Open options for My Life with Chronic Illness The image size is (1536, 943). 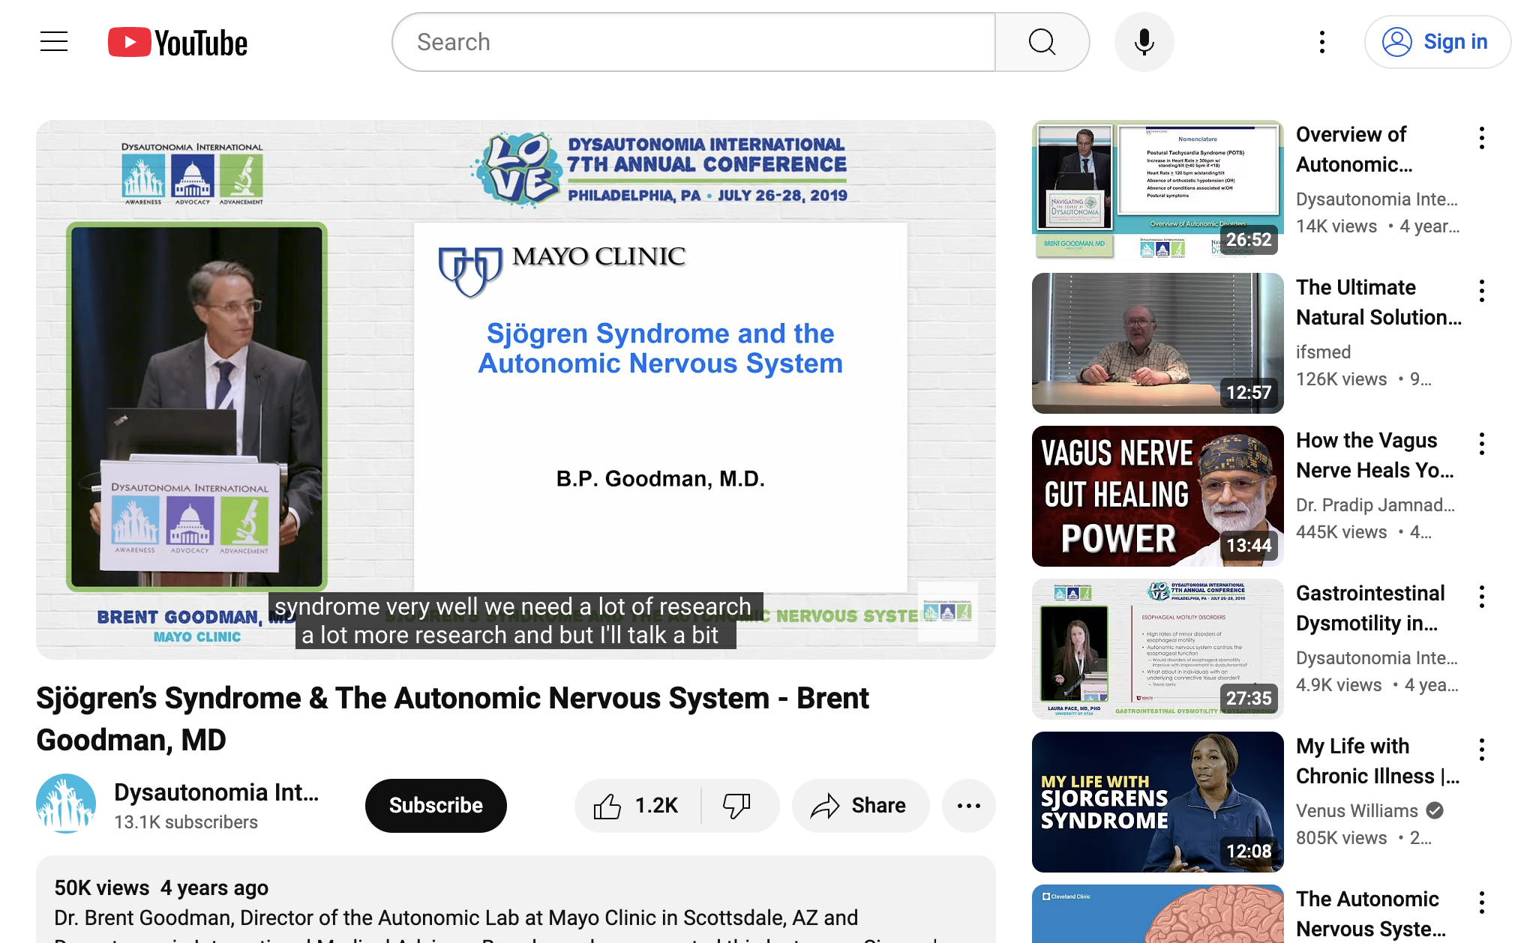click(x=1481, y=750)
